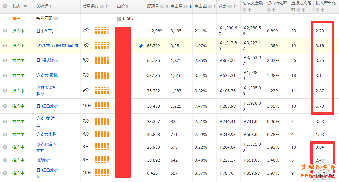Click the quality score bars for 红色泳衣
This screenshot has height=182, width=339.
tap(102, 106)
